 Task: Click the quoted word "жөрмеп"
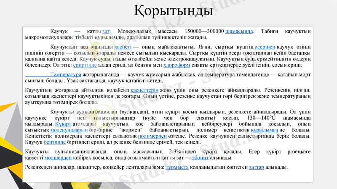pyautogui.click(x=131, y=130)
